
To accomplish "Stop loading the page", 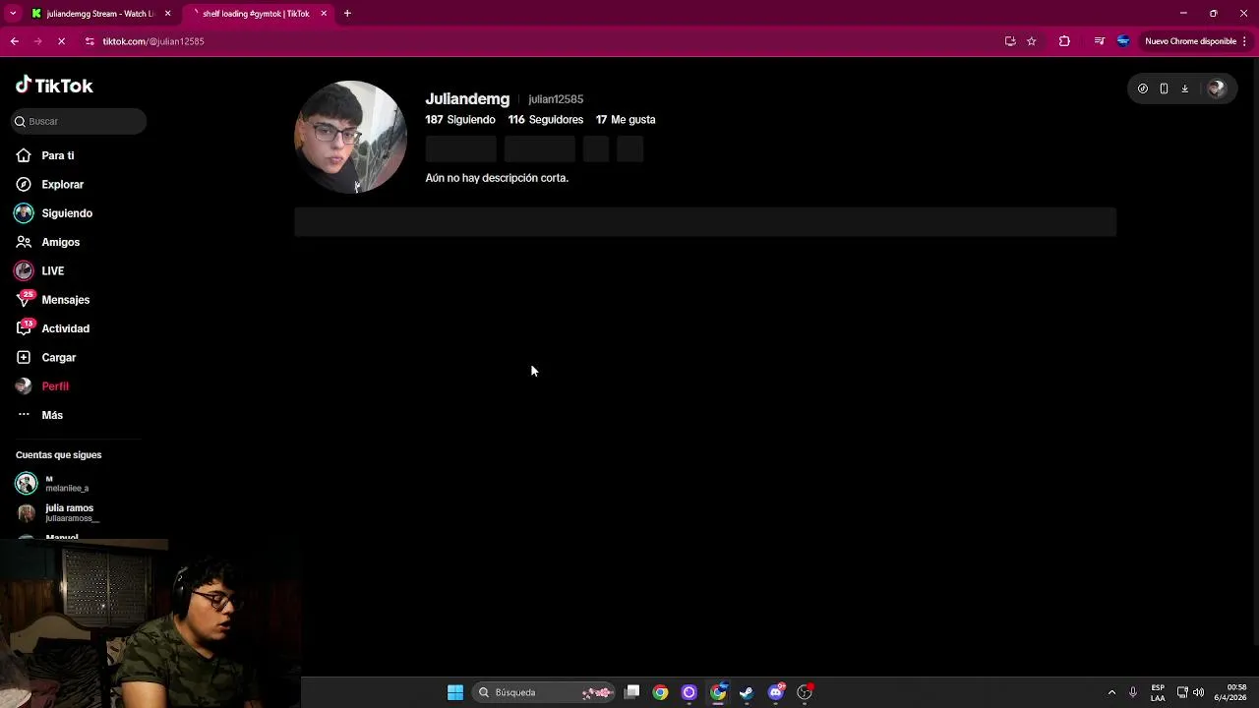I will click(x=61, y=41).
